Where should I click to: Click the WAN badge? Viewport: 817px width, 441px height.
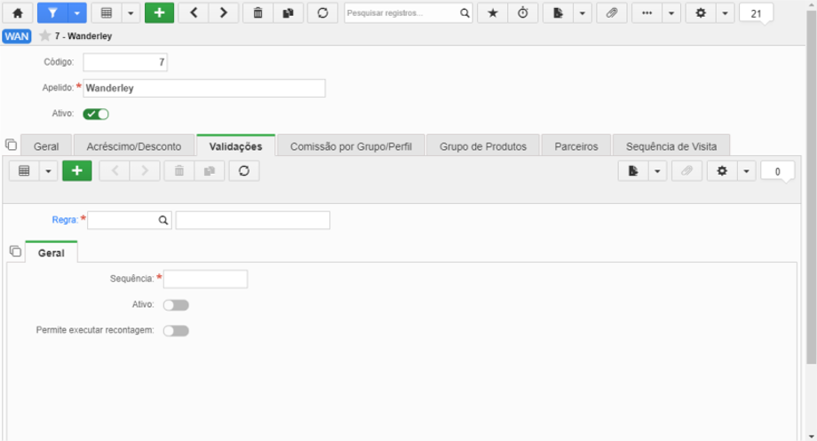click(17, 35)
